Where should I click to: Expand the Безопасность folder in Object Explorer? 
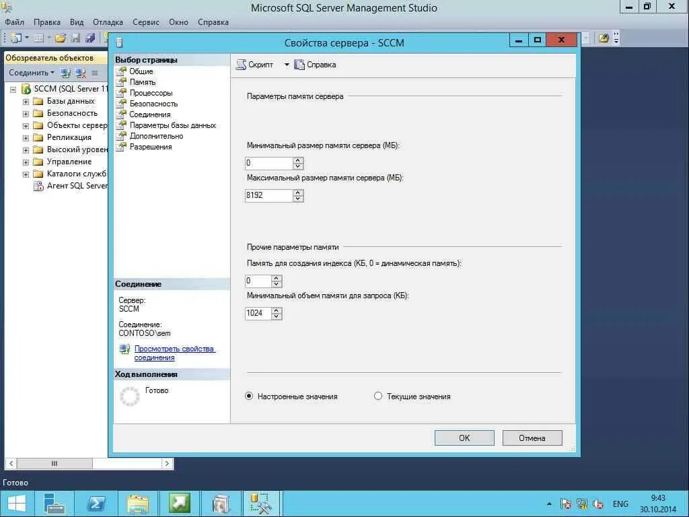pos(26,114)
